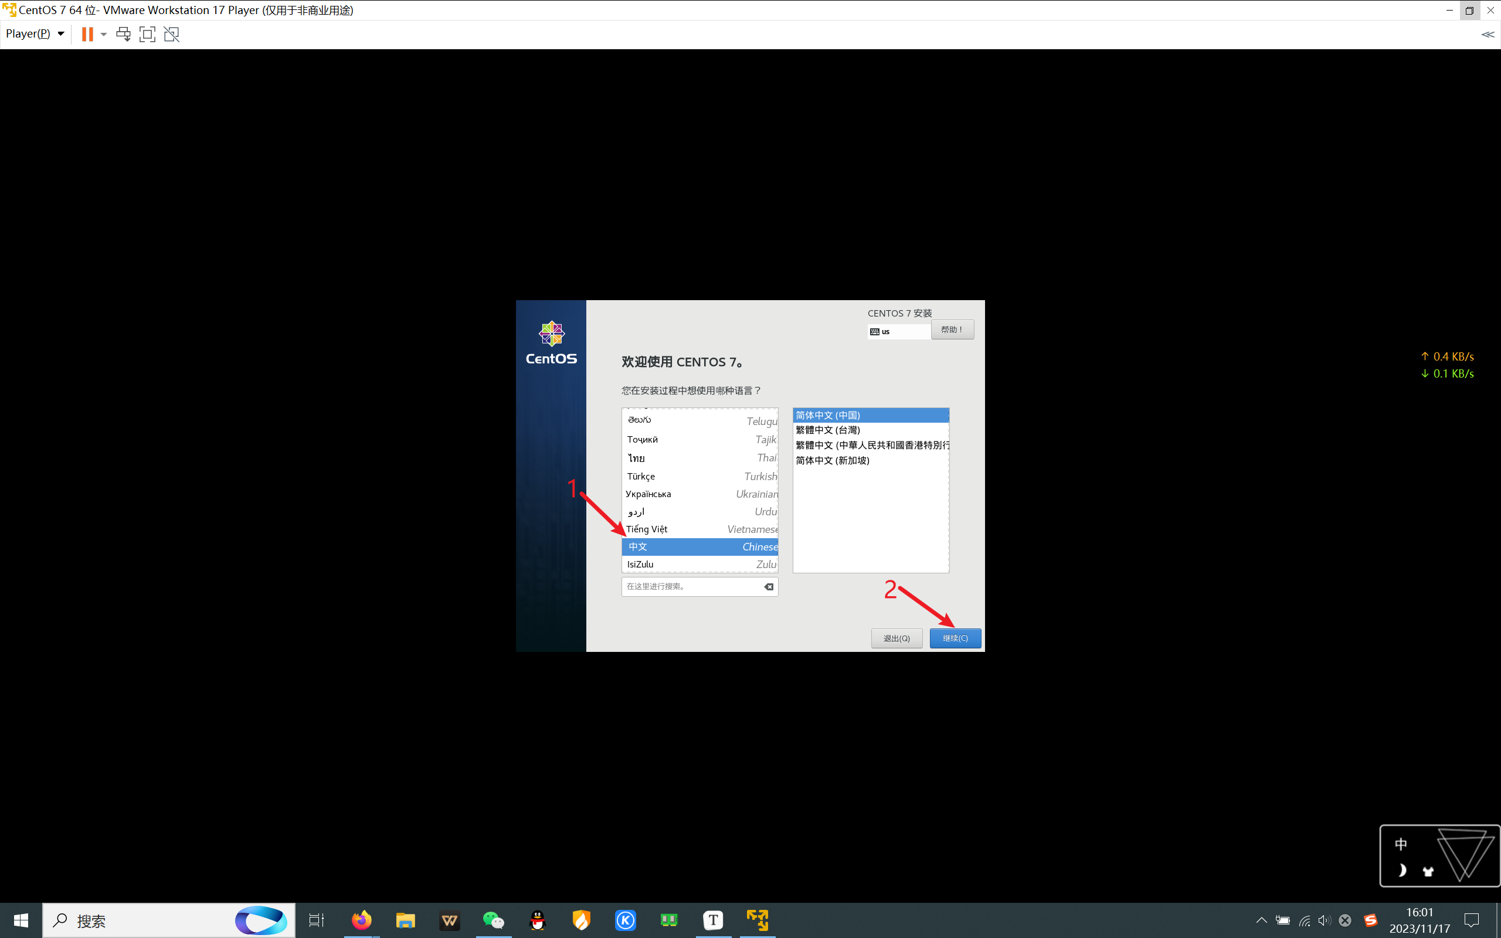Open WeChat from the taskbar
Viewport: 1501px width, 938px height.
[494, 920]
